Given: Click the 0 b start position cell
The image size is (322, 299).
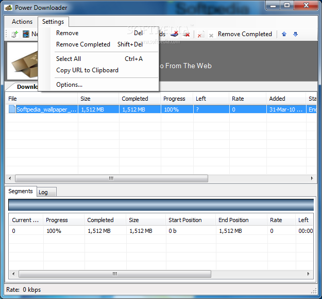Looking at the screenshot, I should coord(191,231).
